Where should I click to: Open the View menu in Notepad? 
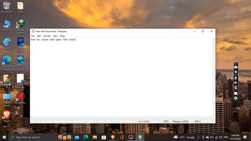coord(55,36)
